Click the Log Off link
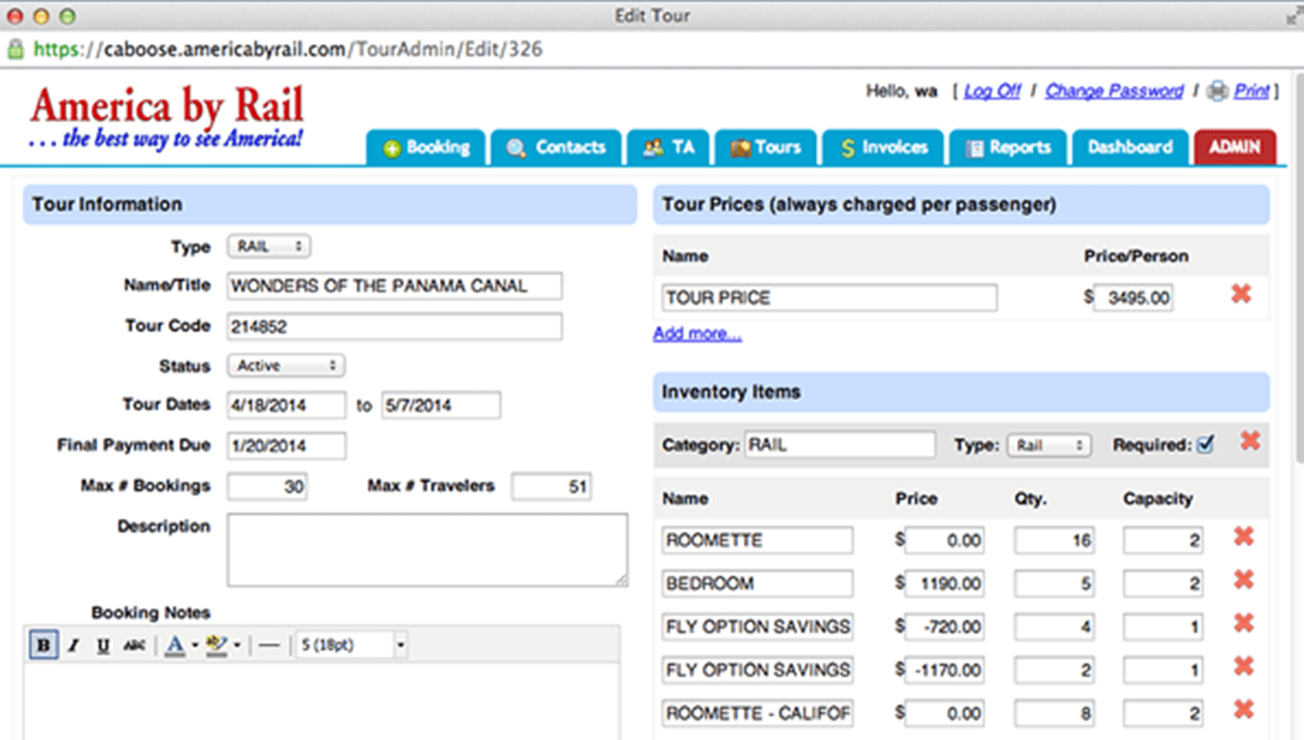1304x740 pixels. (x=991, y=90)
